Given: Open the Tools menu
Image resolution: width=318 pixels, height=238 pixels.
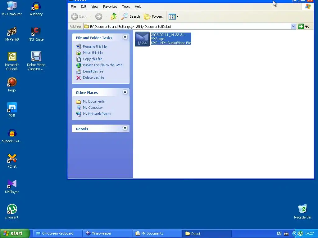Looking at the screenshot, I should coord(126,7).
